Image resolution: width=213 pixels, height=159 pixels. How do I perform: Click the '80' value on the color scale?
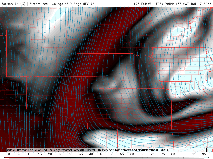[x=173, y=154]
